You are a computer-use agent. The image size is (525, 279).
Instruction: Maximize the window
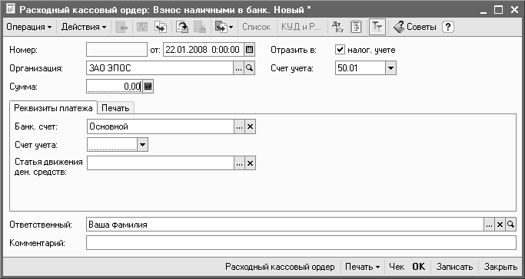point(498,10)
